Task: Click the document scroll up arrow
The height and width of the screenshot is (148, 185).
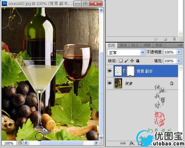Action: tap(101, 10)
